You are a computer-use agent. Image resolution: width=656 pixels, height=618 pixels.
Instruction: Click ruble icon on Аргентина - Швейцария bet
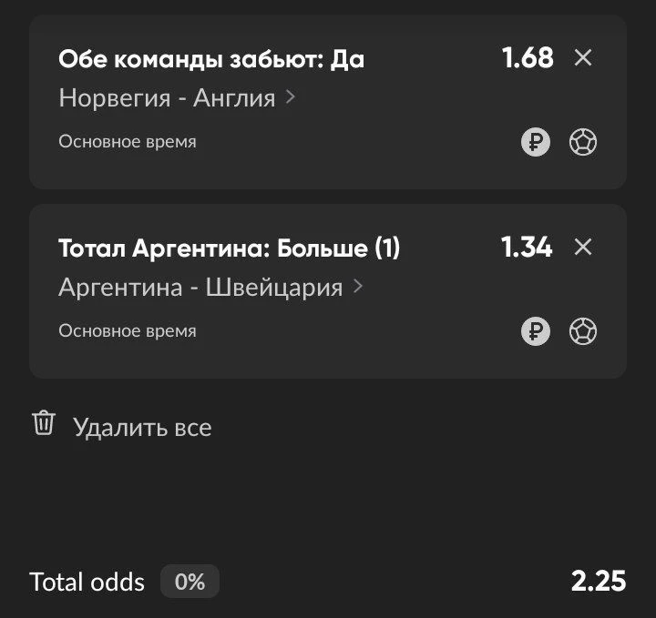click(x=536, y=331)
